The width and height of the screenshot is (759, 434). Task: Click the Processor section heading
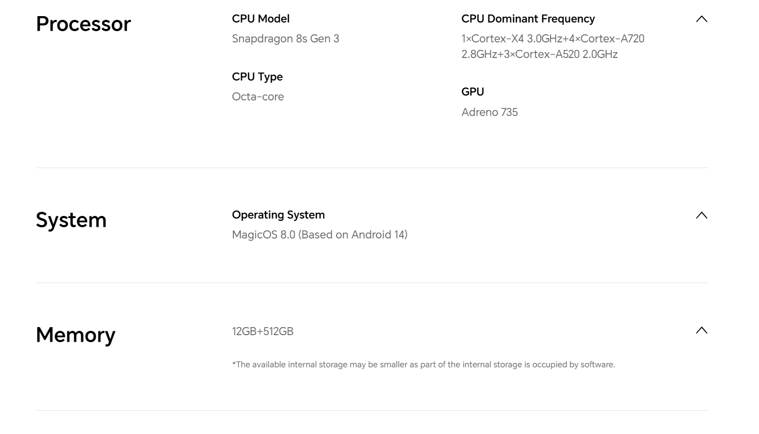click(83, 24)
